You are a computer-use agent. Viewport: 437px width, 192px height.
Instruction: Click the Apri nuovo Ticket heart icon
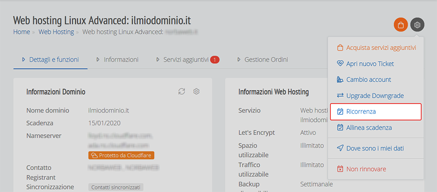pyautogui.click(x=340, y=64)
